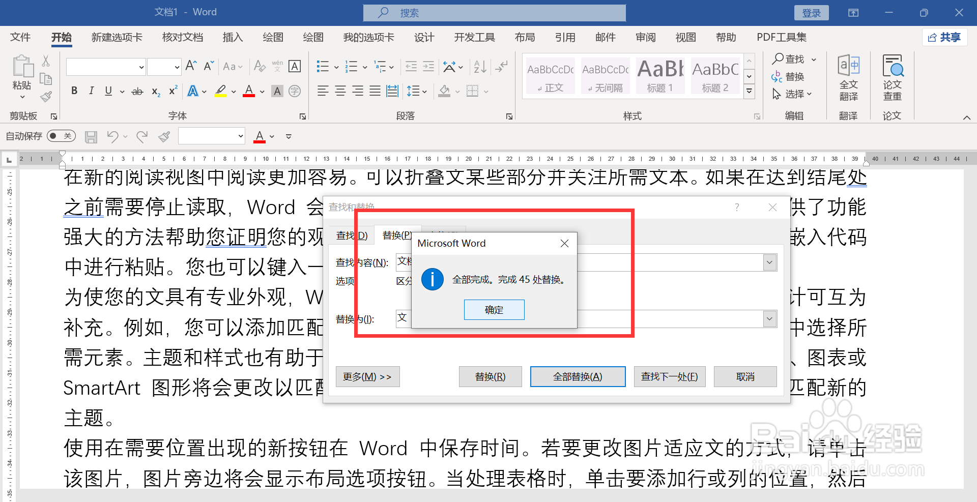Image resolution: width=977 pixels, height=502 pixels.
Task: Click the Cut scissors icon
Action: [x=46, y=61]
